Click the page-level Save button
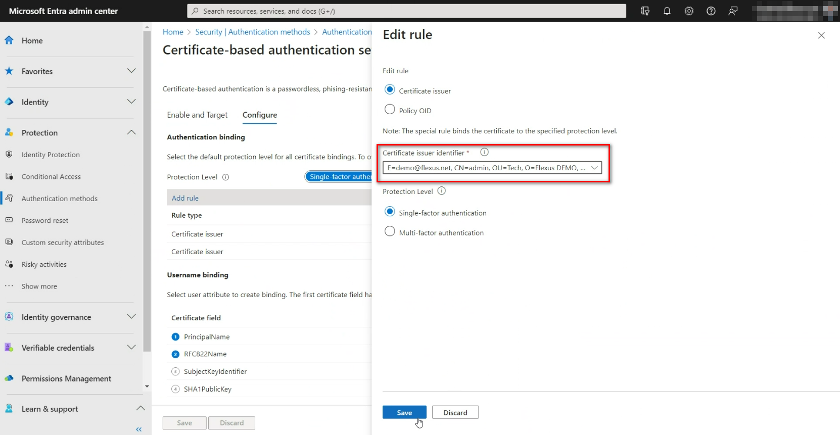The width and height of the screenshot is (840, 435). coord(184,423)
